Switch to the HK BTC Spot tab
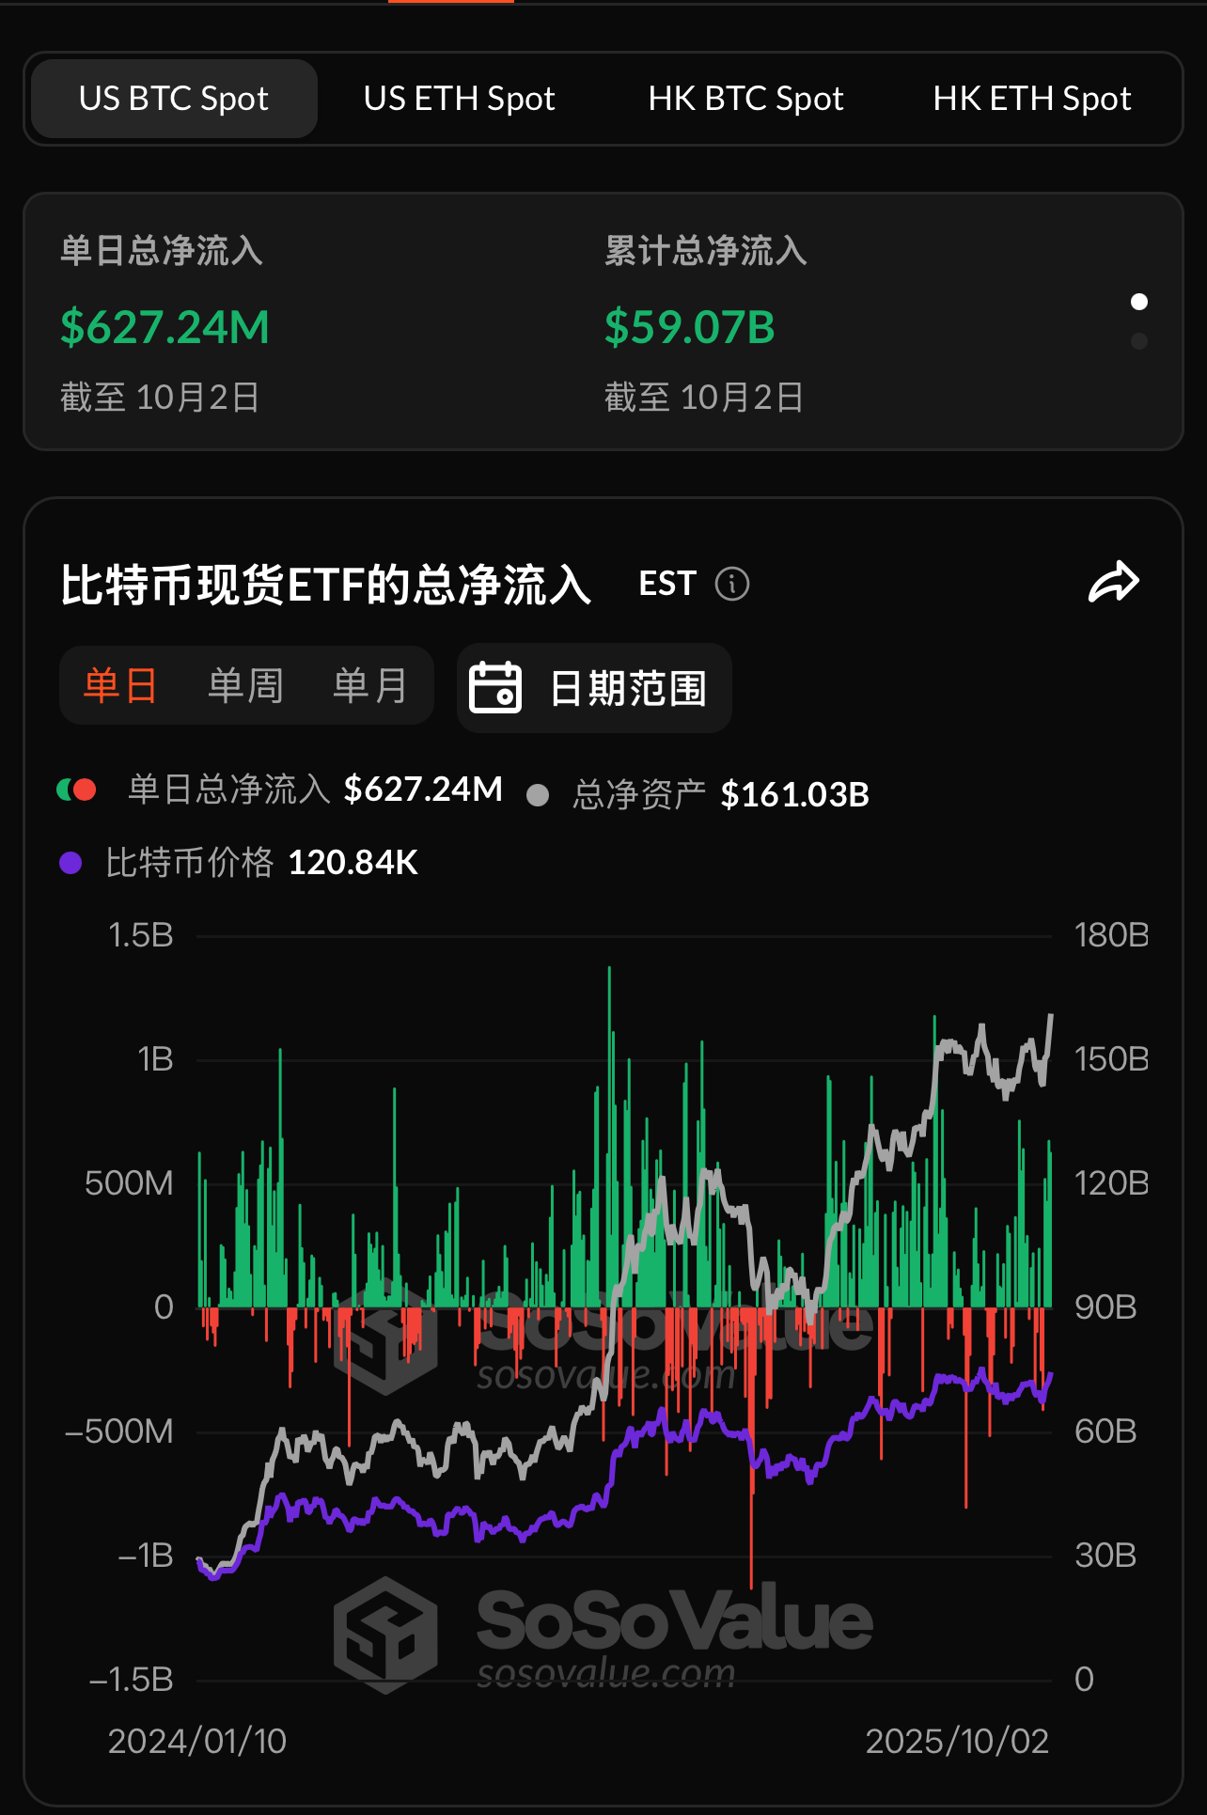 point(745,99)
